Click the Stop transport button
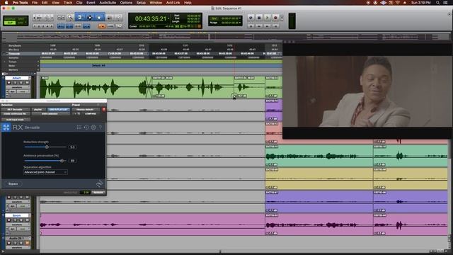The image size is (453, 255). click(259, 18)
